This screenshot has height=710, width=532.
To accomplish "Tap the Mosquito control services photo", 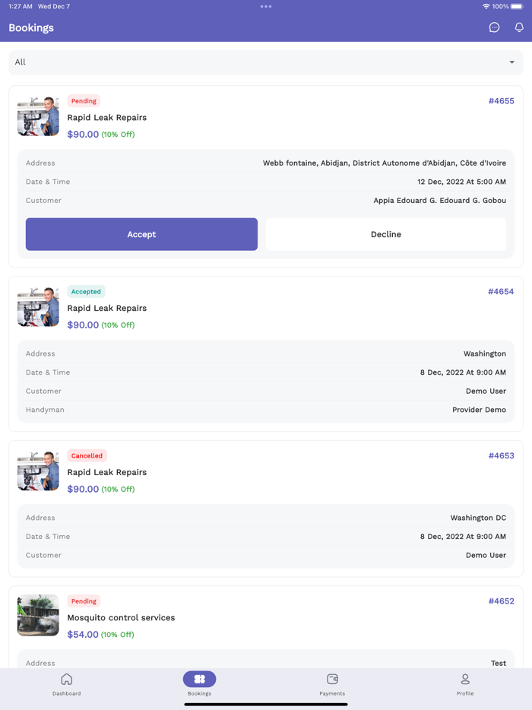I will 37,615.
